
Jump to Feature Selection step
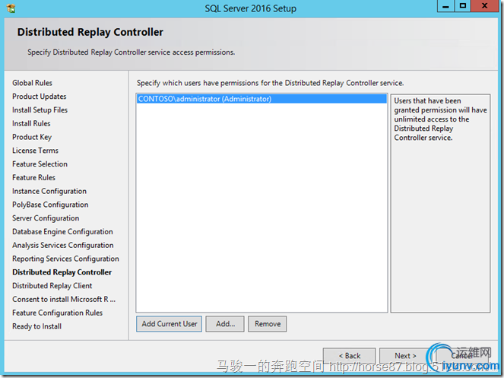pyautogui.click(x=40, y=164)
